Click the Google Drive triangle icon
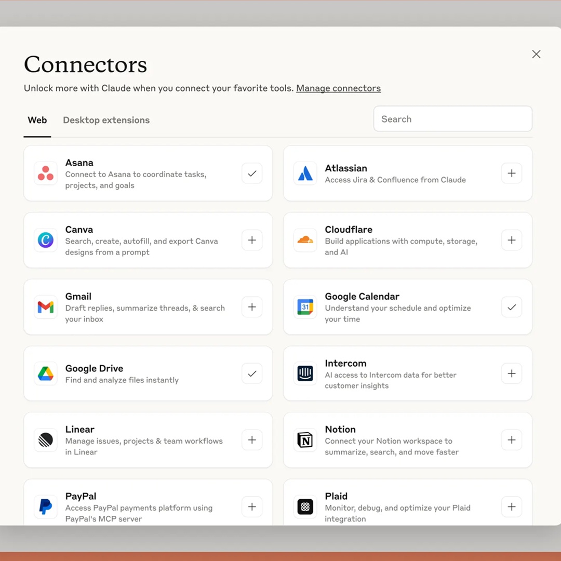Screen dimensions: 561x561 (45, 373)
